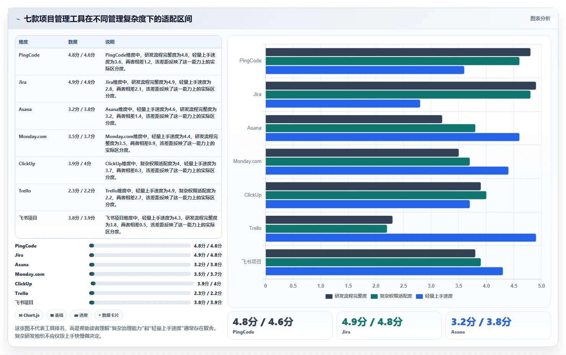
Task: Click the ClickUp chart axis label
Action: tap(253, 195)
